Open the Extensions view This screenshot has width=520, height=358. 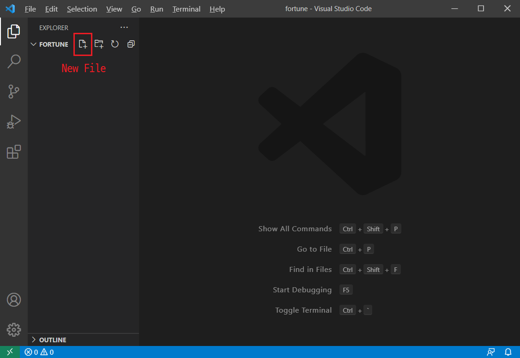click(13, 152)
